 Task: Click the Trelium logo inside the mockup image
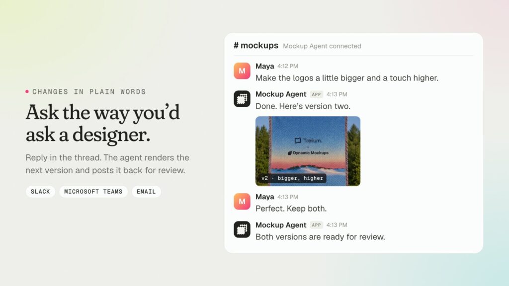coord(308,141)
